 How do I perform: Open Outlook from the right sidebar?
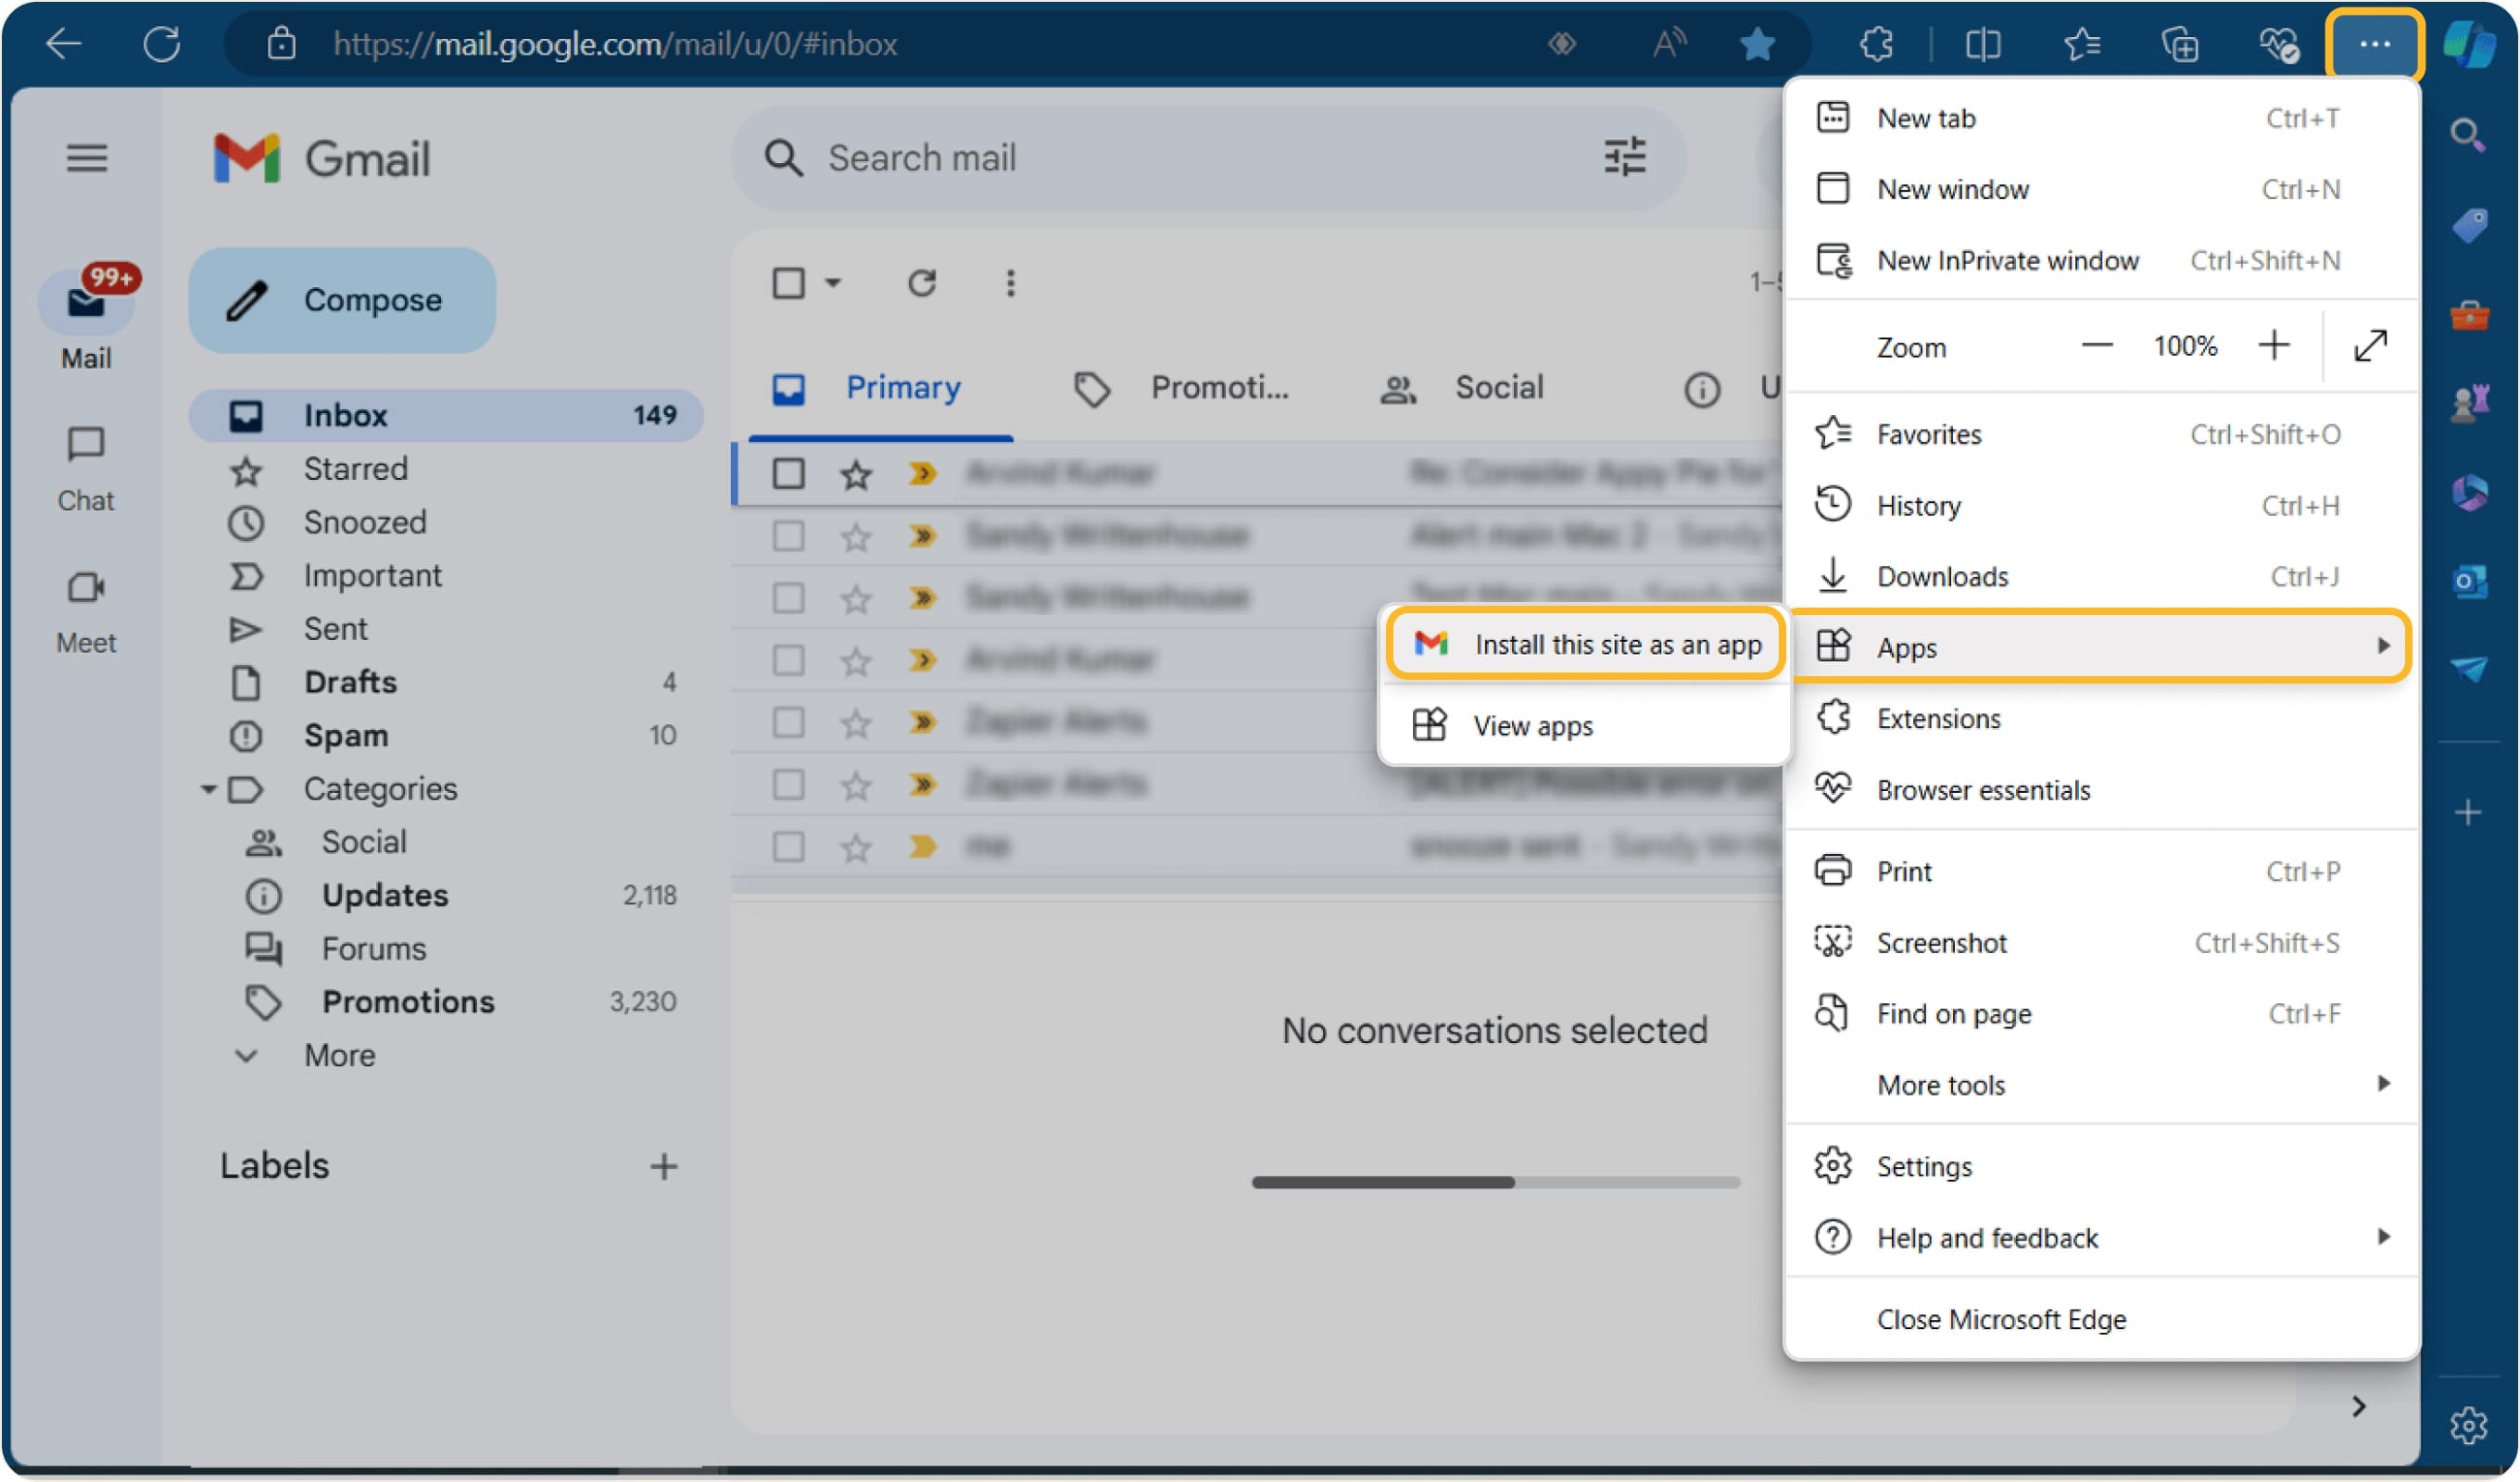point(2469,583)
